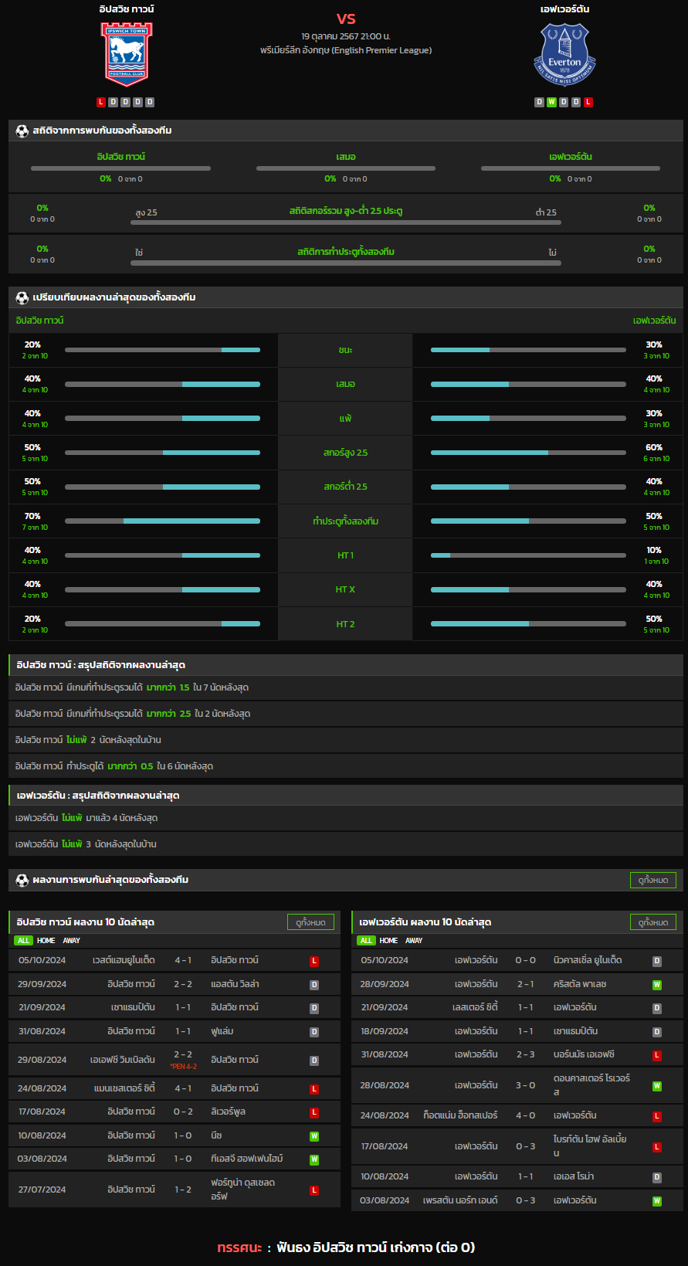Click L result badge for 27/07/2024 Ipswich match

click(x=314, y=1190)
